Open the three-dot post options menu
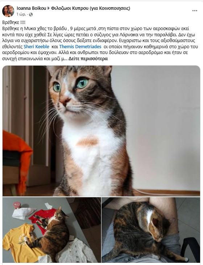This screenshot has height=265, width=203. coord(195,11)
